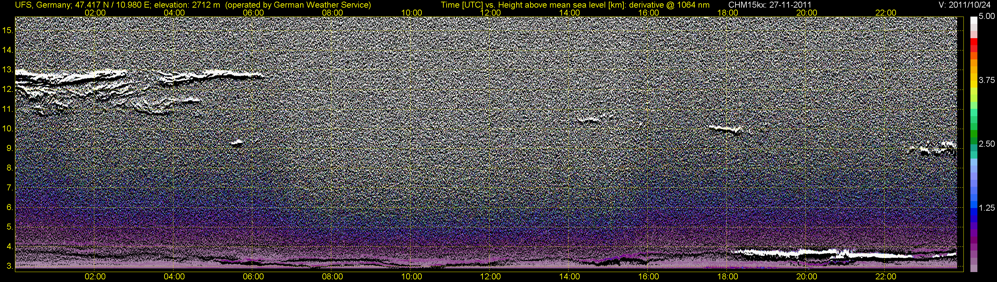
Task: Click the 20:00 label on the top time axis
Action: click(807, 13)
